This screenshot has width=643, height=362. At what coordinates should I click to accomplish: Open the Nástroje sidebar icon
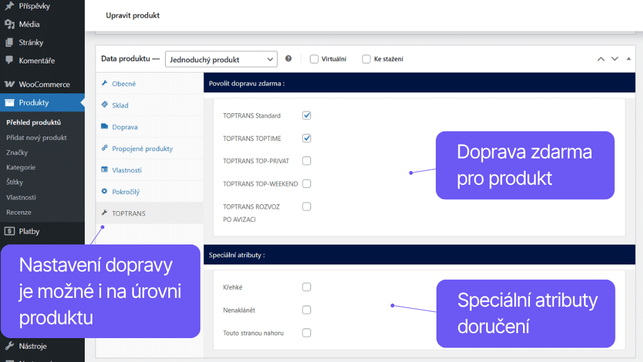pos(8,346)
